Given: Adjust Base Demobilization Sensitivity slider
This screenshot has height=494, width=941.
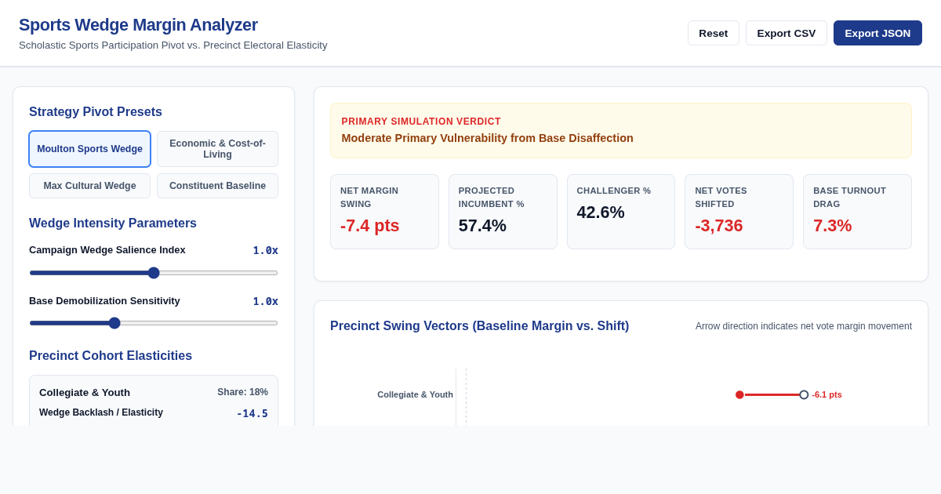Looking at the screenshot, I should tap(154, 323).
